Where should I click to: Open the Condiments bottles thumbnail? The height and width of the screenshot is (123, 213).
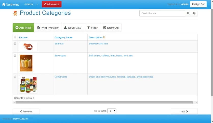[x=28, y=84]
